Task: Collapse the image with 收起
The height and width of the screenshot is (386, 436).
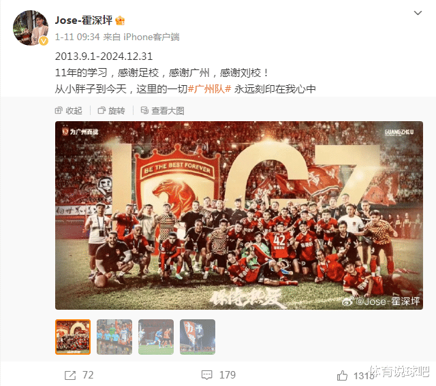Action: (68, 110)
